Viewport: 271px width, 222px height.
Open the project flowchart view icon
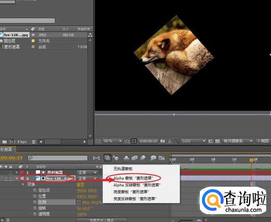tap(90, 35)
